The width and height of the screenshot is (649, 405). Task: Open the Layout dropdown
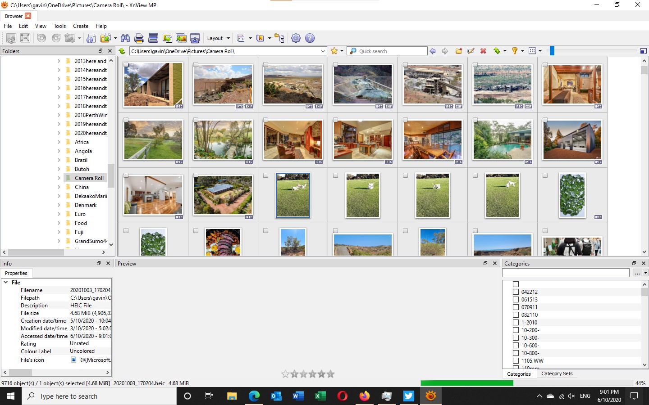point(218,38)
